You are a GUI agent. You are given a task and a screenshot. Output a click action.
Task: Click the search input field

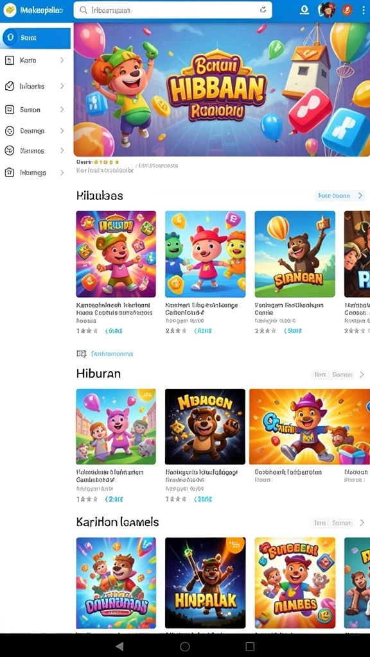[173, 10]
